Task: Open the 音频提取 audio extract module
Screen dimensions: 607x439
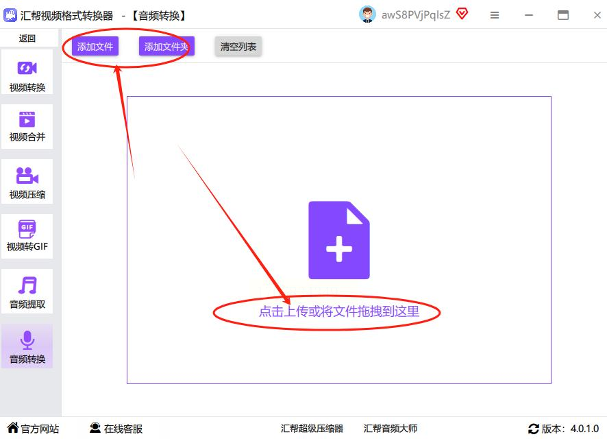Action: [27, 292]
